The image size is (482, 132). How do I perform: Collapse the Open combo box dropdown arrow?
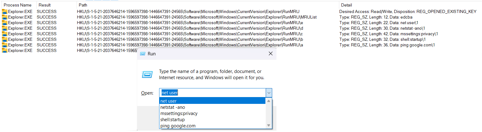tap(269, 93)
